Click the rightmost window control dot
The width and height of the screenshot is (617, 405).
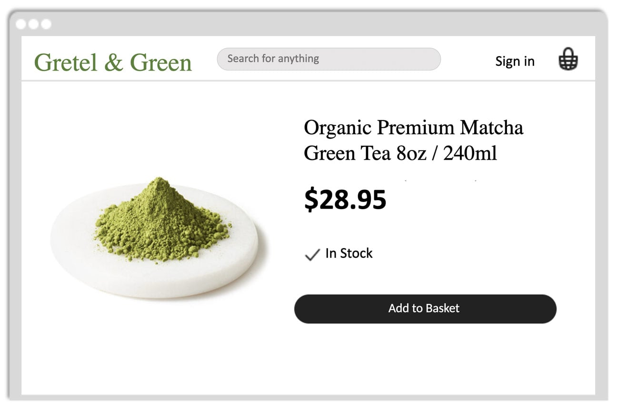pyautogui.click(x=46, y=24)
